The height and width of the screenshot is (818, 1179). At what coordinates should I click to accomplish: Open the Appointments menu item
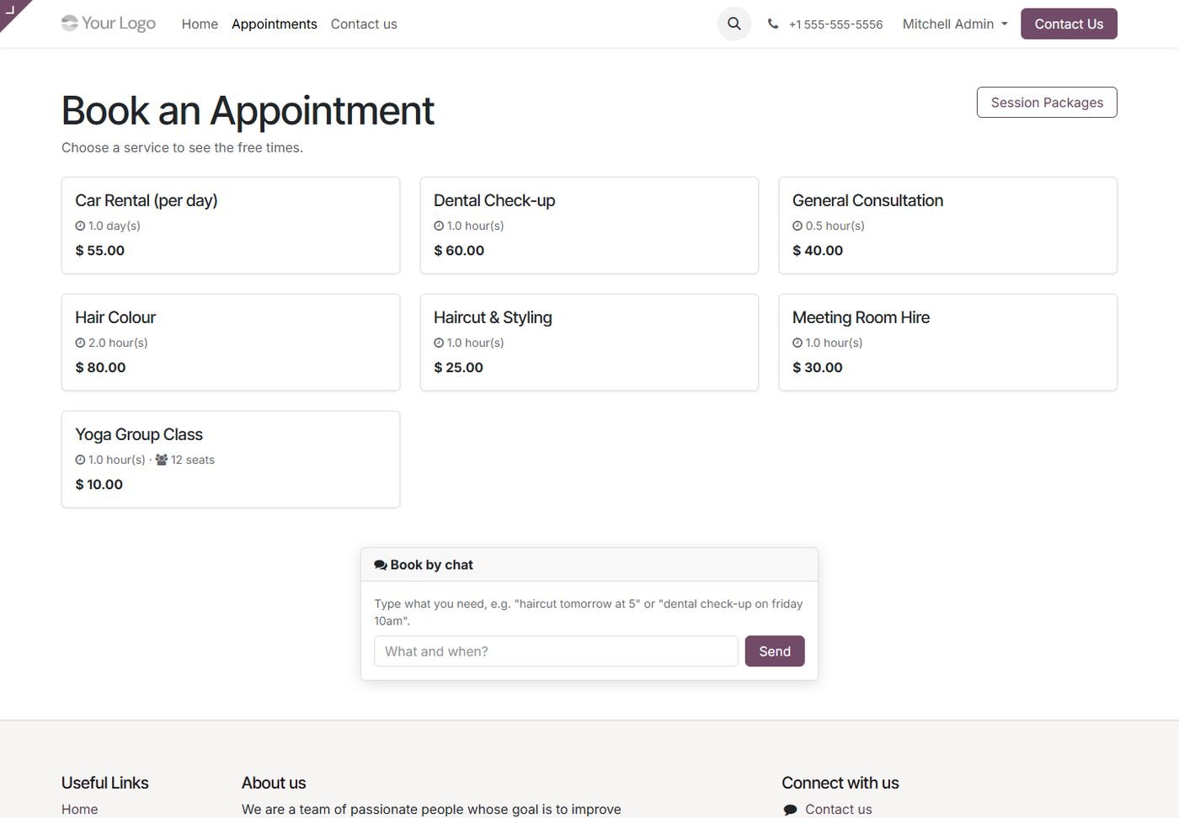click(x=275, y=24)
